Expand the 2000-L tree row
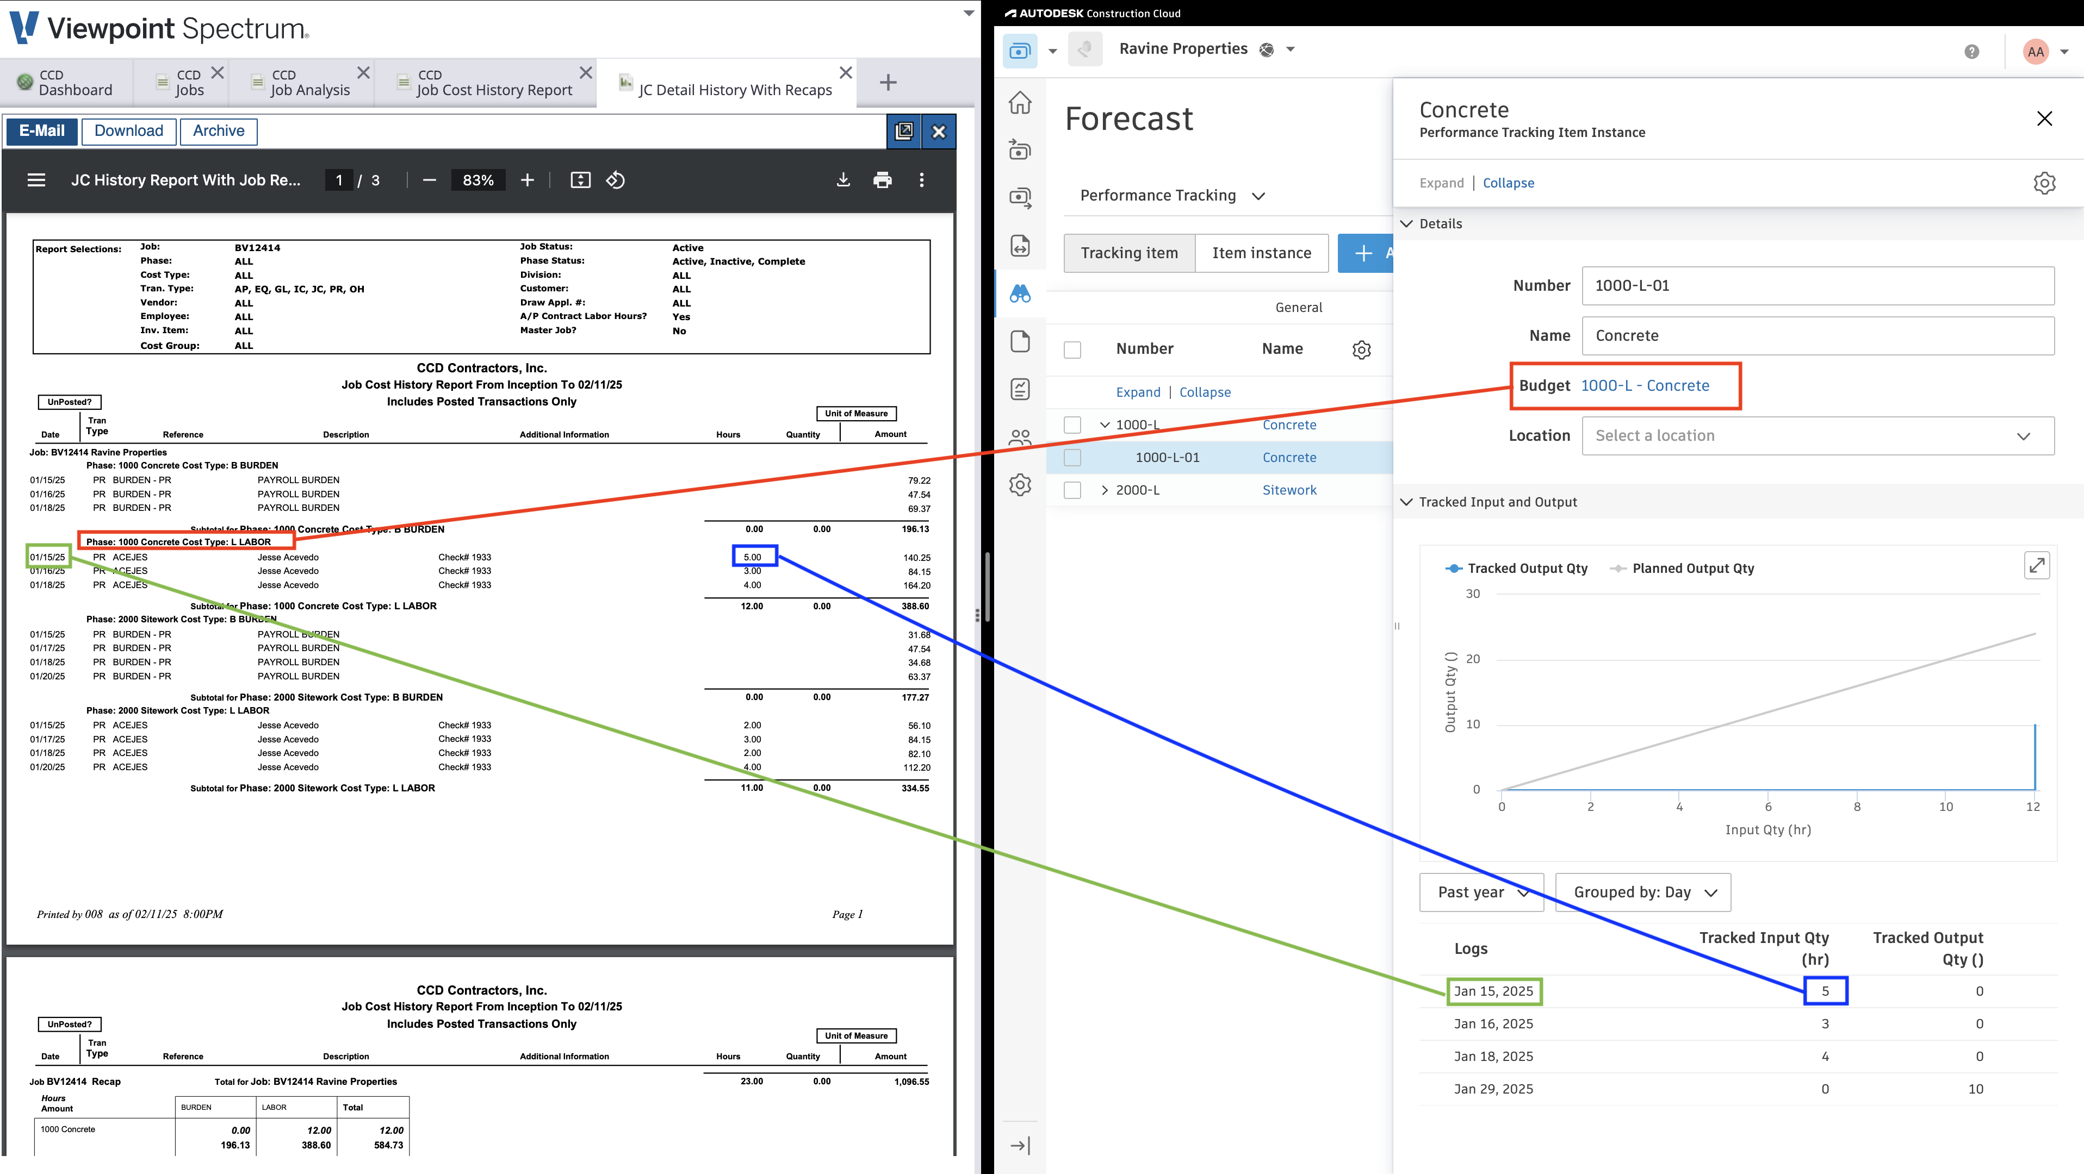The image size is (2084, 1174). click(x=1105, y=490)
